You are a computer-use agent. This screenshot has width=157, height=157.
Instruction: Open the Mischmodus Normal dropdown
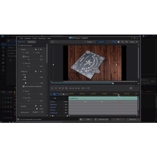pos(38,112)
